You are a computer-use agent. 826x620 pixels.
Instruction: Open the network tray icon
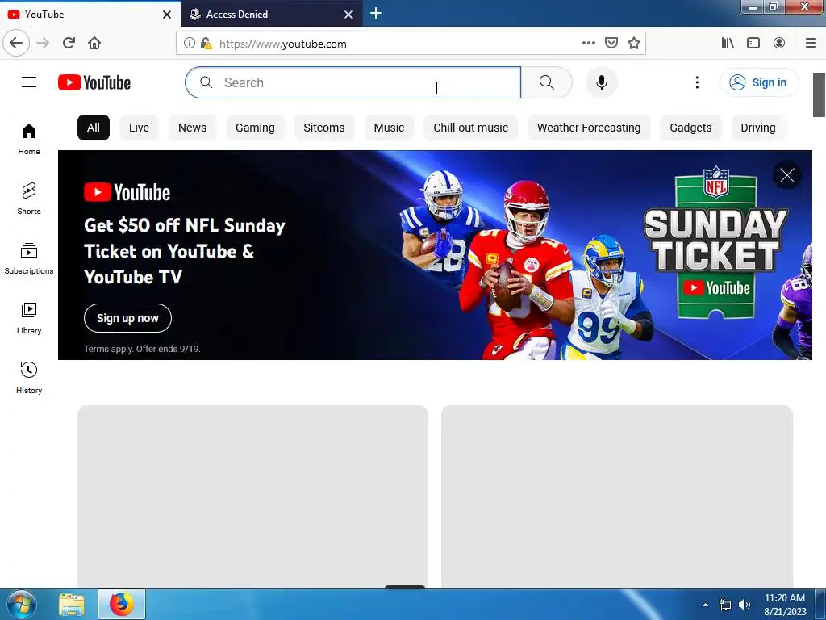725,605
